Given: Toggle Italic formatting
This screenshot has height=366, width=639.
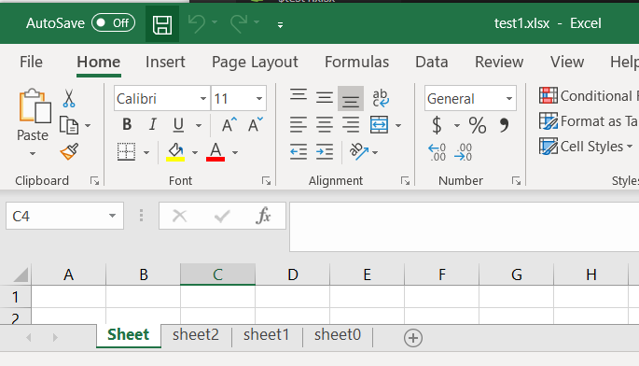Looking at the screenshot, I should (x=152, y=124).
